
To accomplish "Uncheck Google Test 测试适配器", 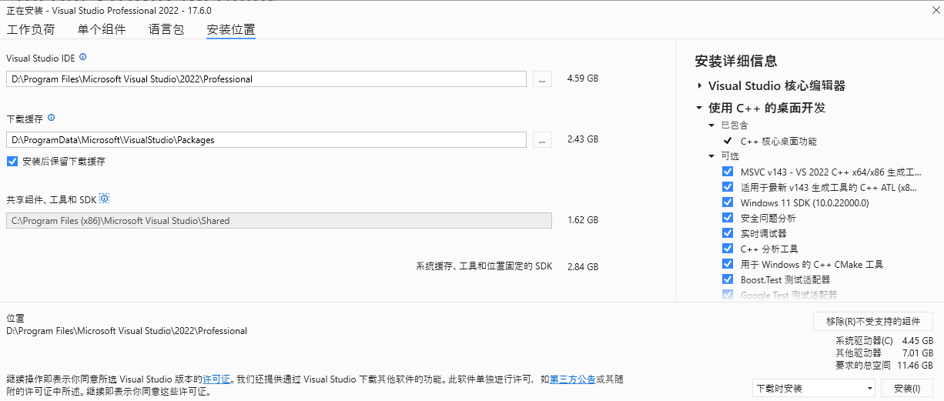I will click(728, 295).
